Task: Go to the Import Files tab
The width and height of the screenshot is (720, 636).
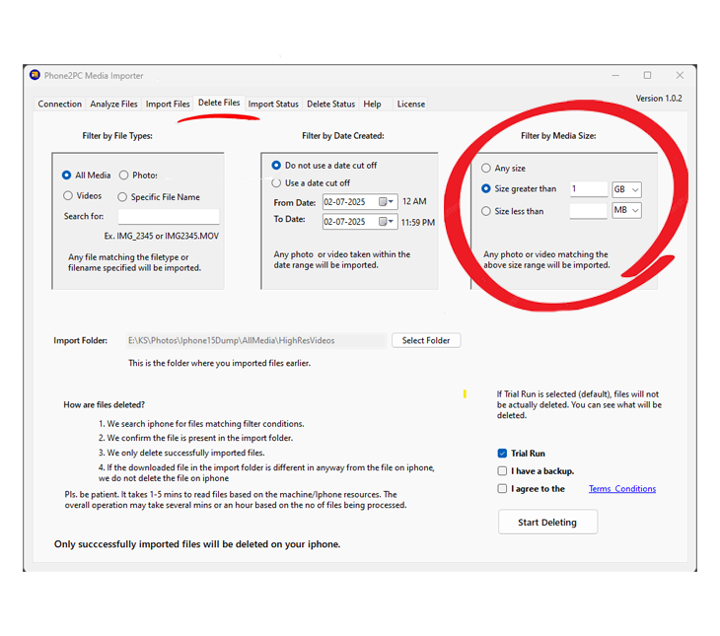Action: 168,105
